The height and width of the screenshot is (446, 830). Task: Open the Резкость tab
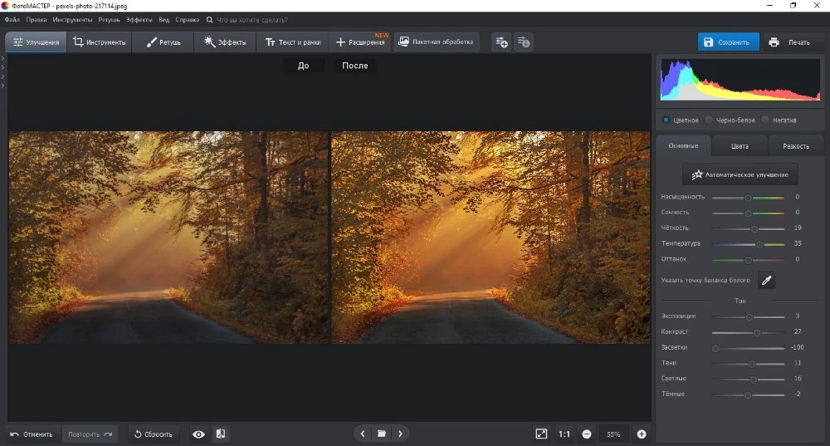795,146
